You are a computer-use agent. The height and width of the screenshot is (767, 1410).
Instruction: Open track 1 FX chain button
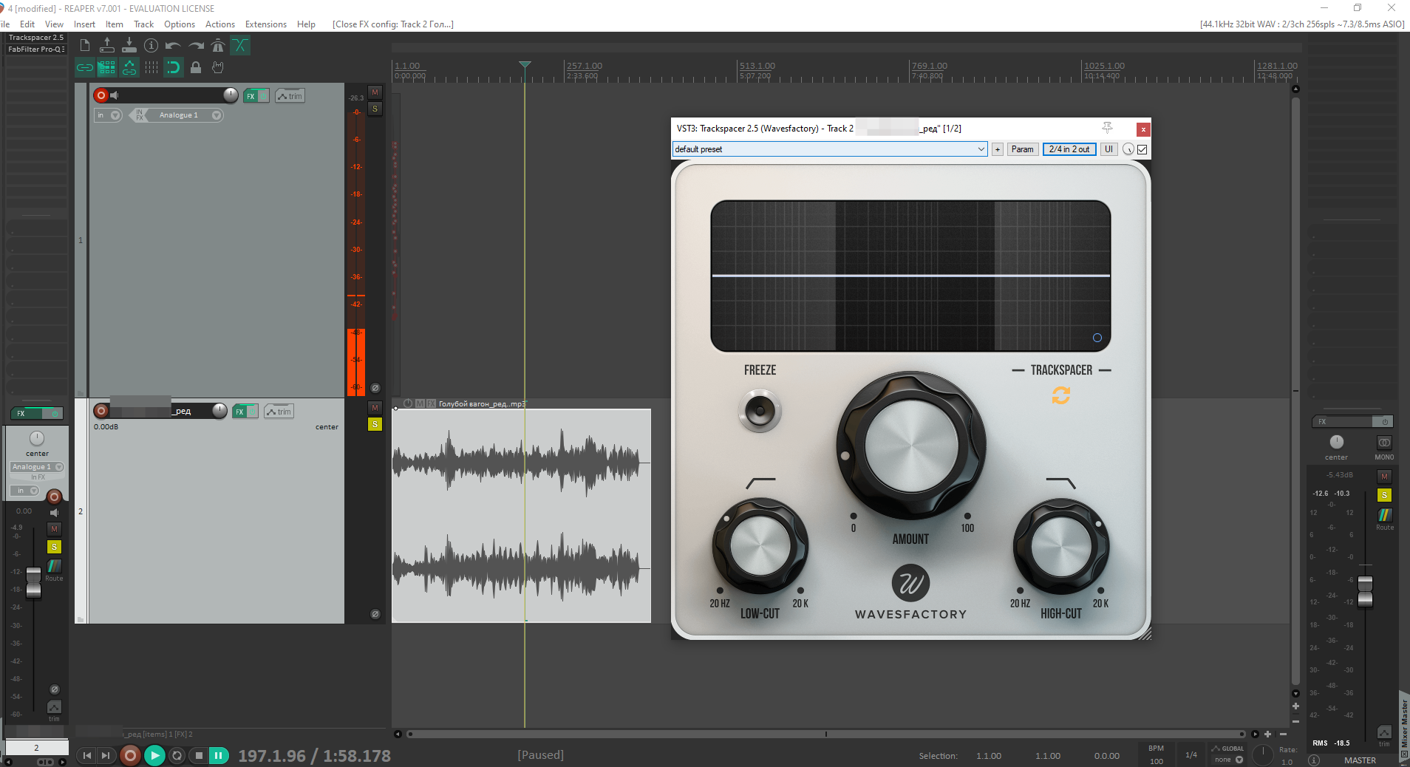pos(251,96)
